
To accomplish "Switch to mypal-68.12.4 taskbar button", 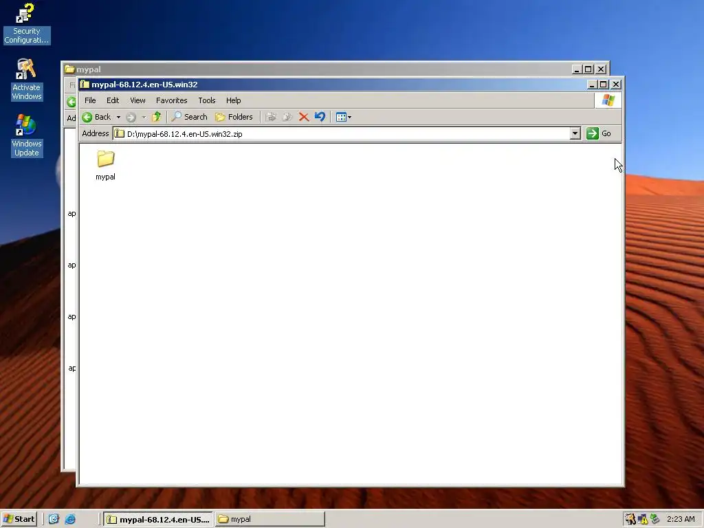I will [x=158, y=519].
